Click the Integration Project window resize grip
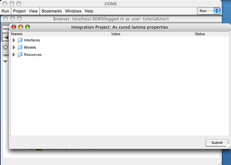The image size is (231, 165). pyautogui.click(x=229, y=147)
